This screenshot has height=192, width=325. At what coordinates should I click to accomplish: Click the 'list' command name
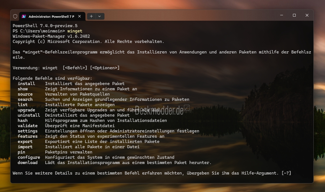point(23,105)
